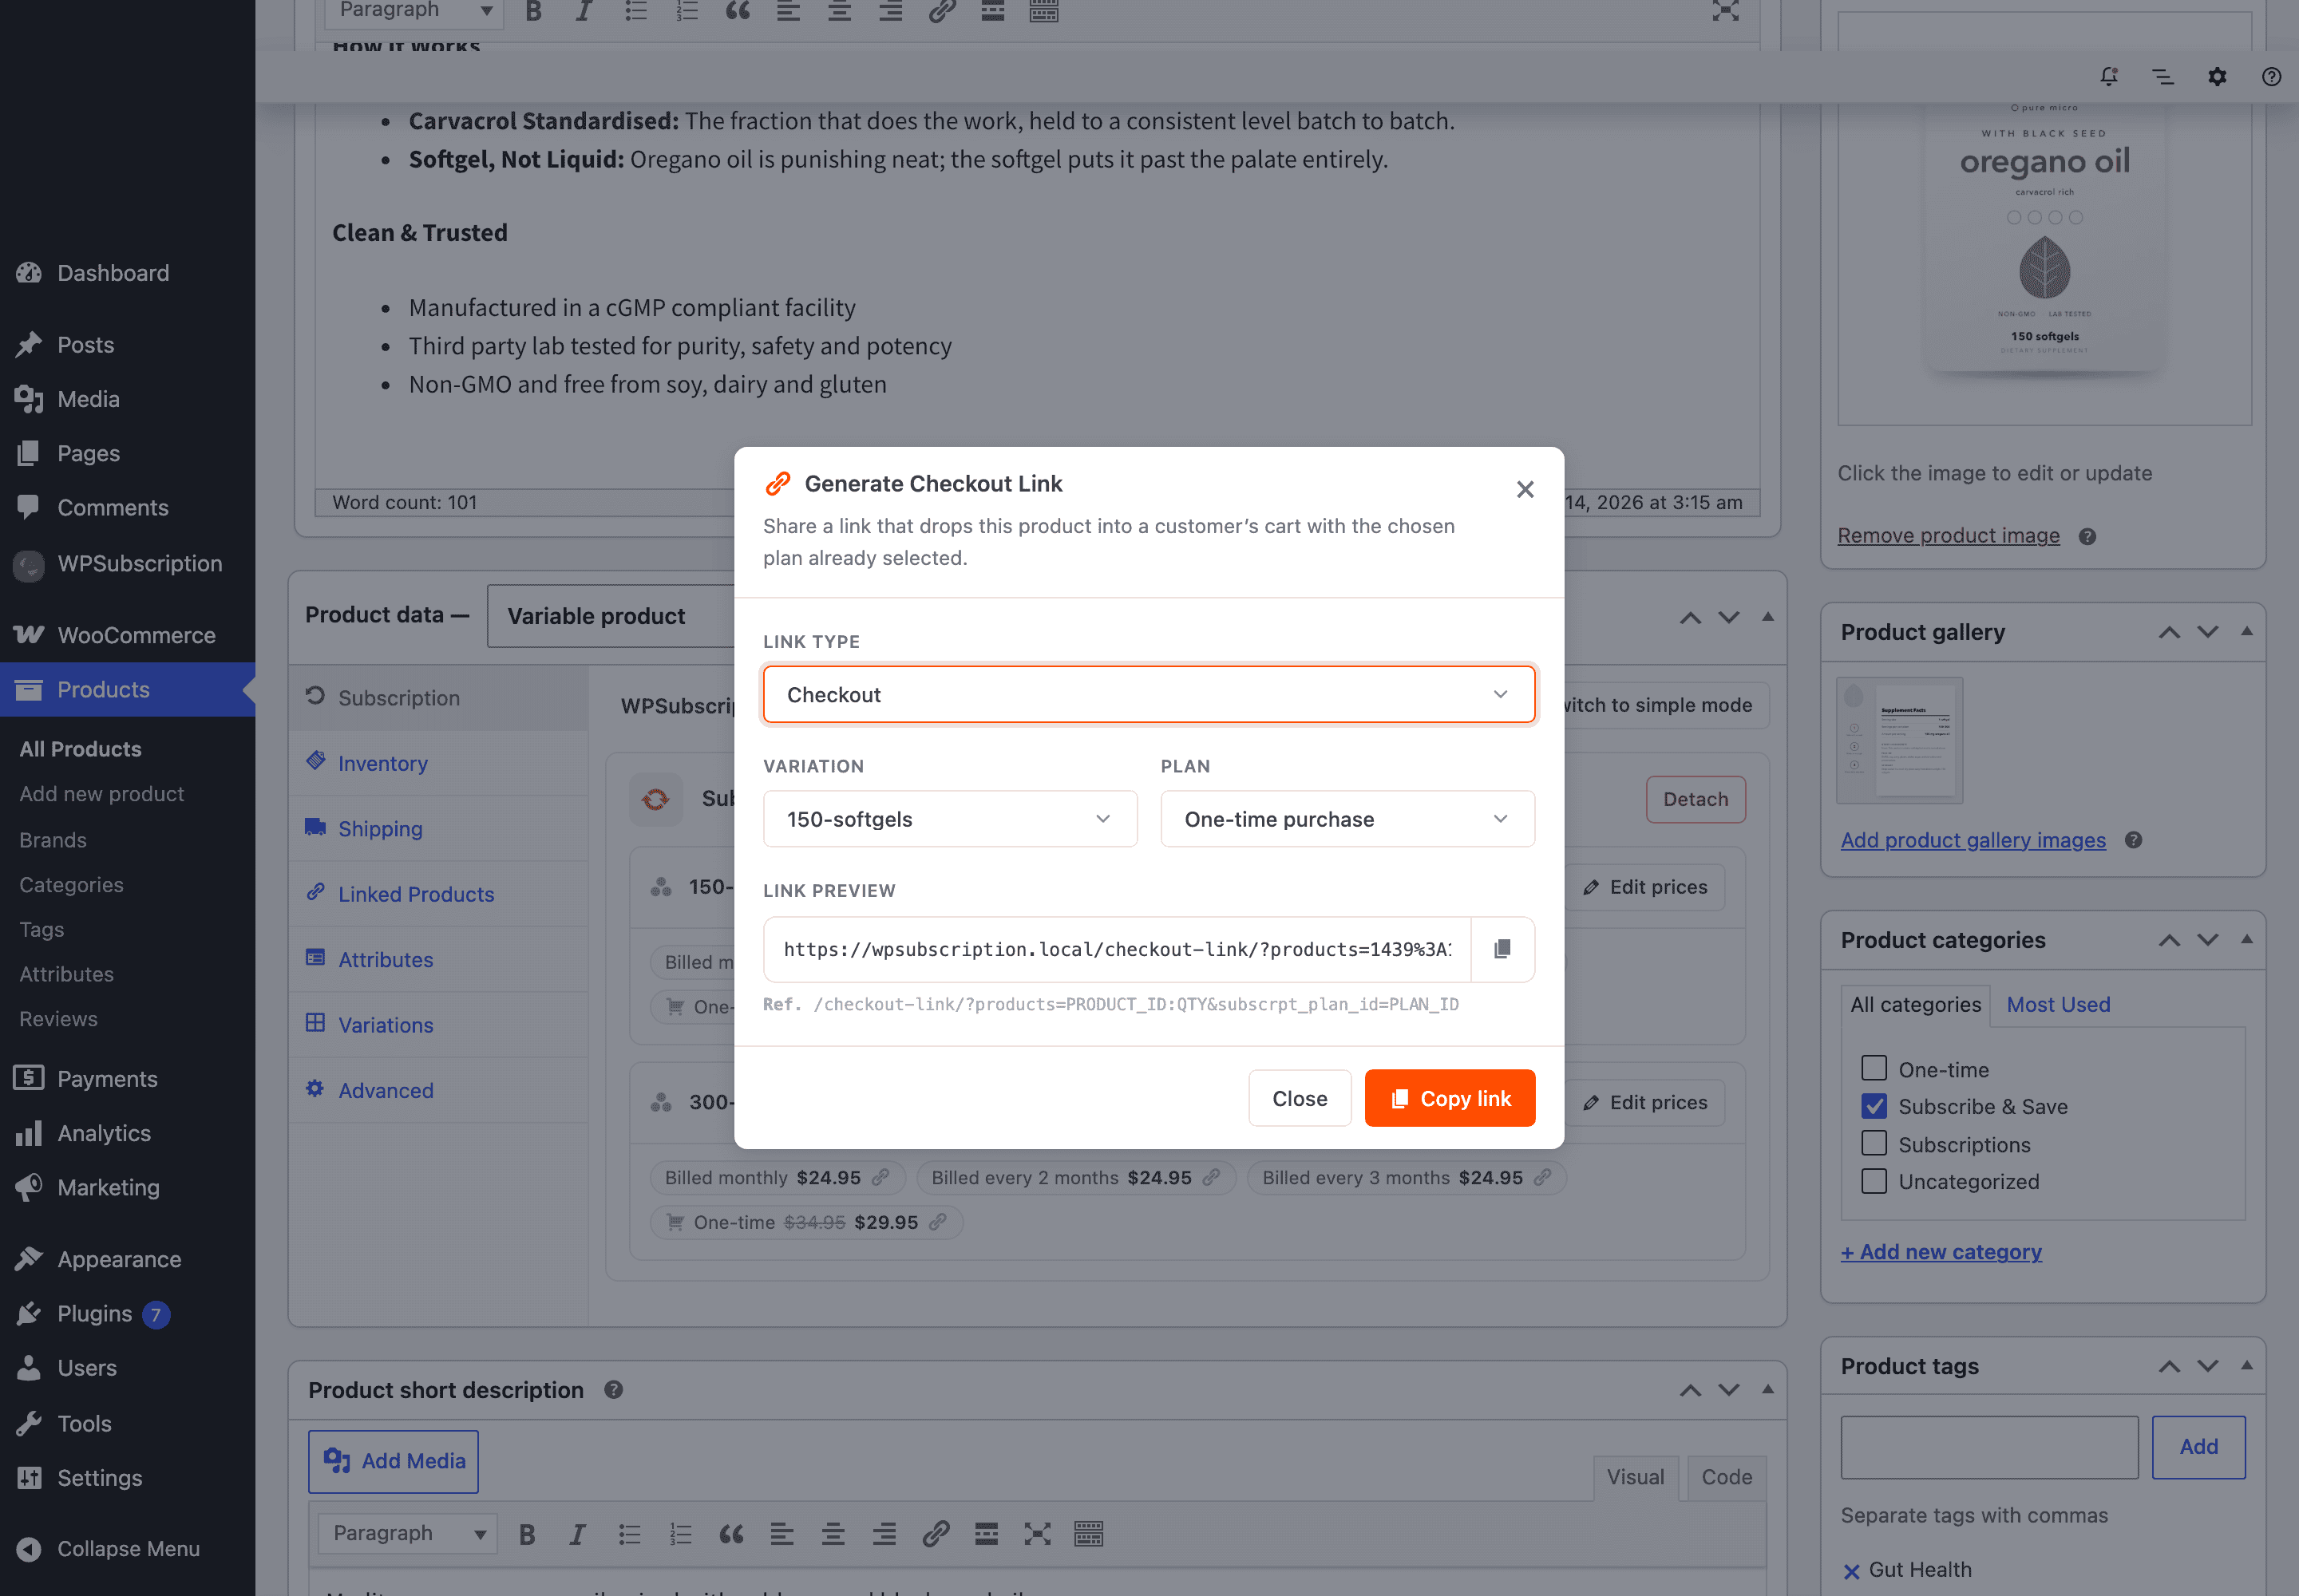
Task: Check the Uncategorized category
Action: coord(1874,1181)
